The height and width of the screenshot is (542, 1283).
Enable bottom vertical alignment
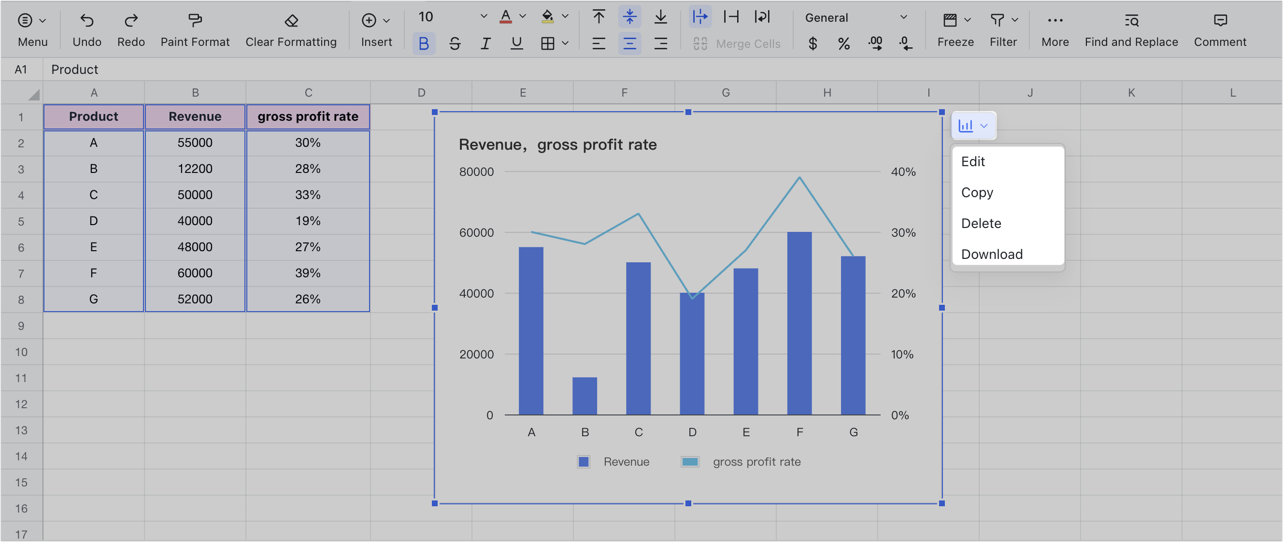tap(661, 16)
